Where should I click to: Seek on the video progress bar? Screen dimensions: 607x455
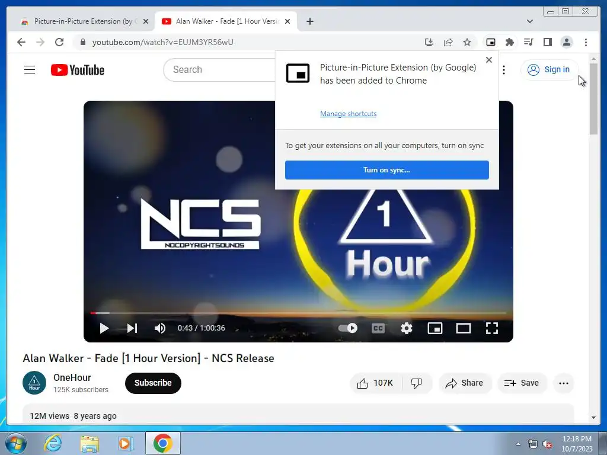298,313
